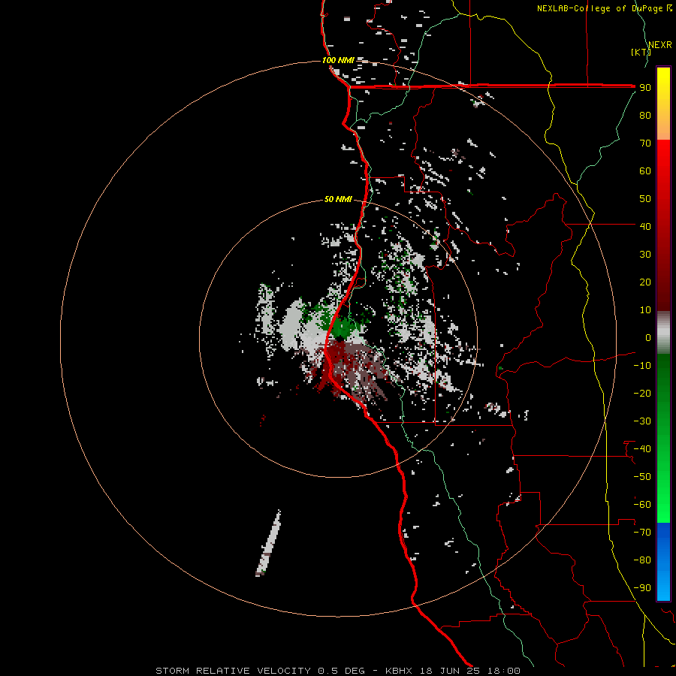Image resolution: width=676 pixels, height=676 pixels.
Task: Click the 0 value on velocity scale
Action: click(x=648, y=337)
